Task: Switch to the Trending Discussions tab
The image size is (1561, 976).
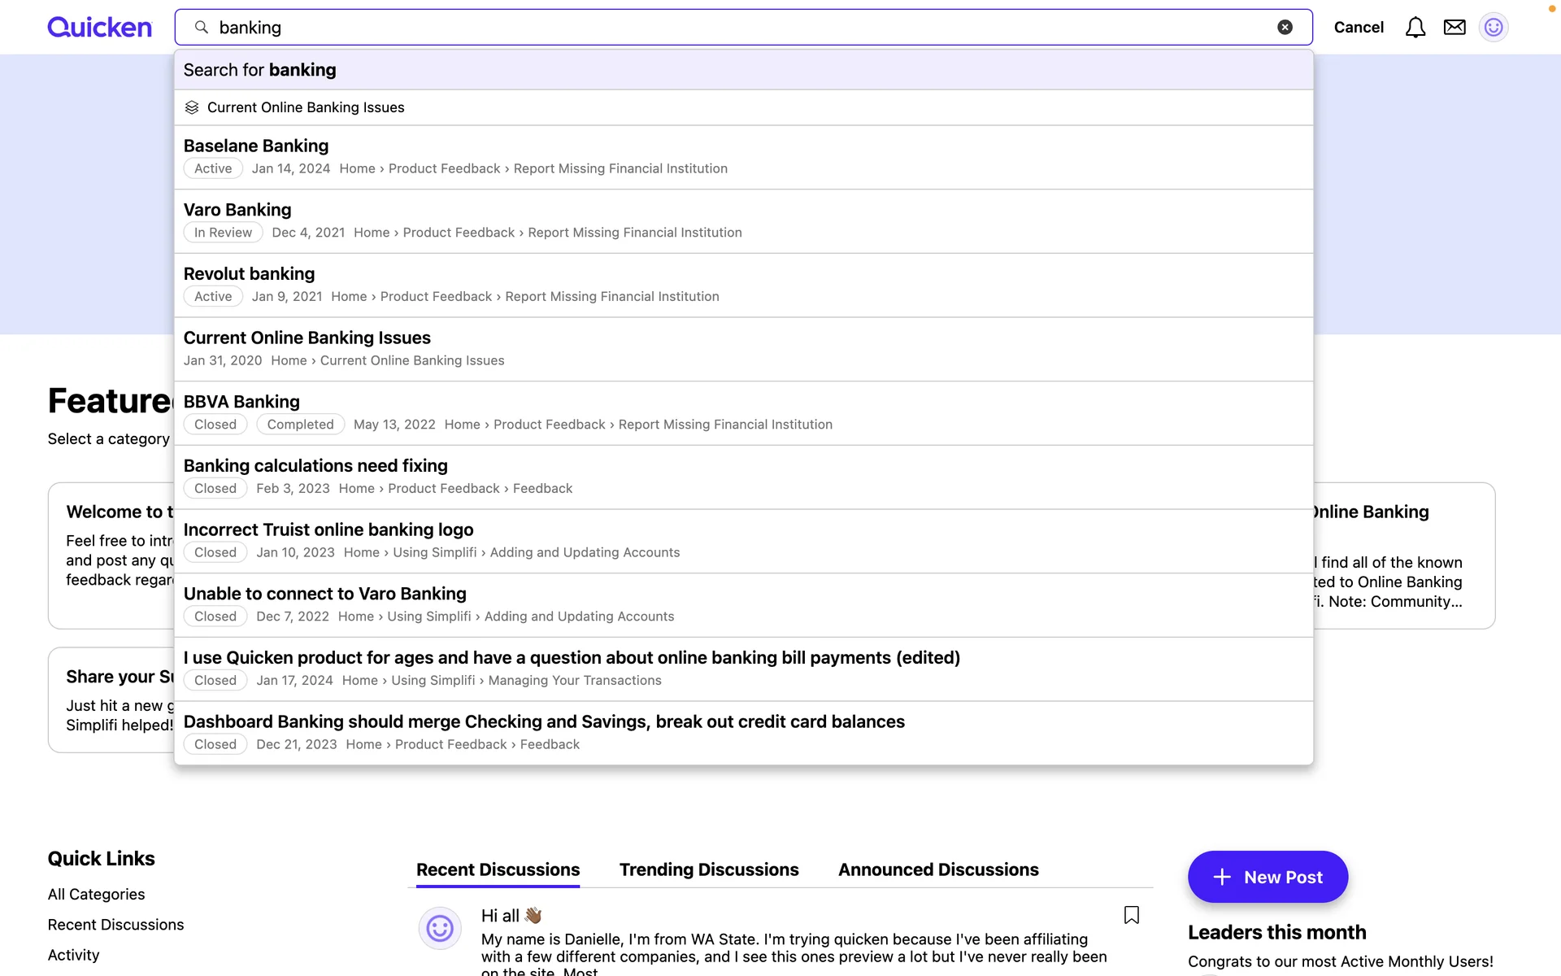Action: [709, 869]
